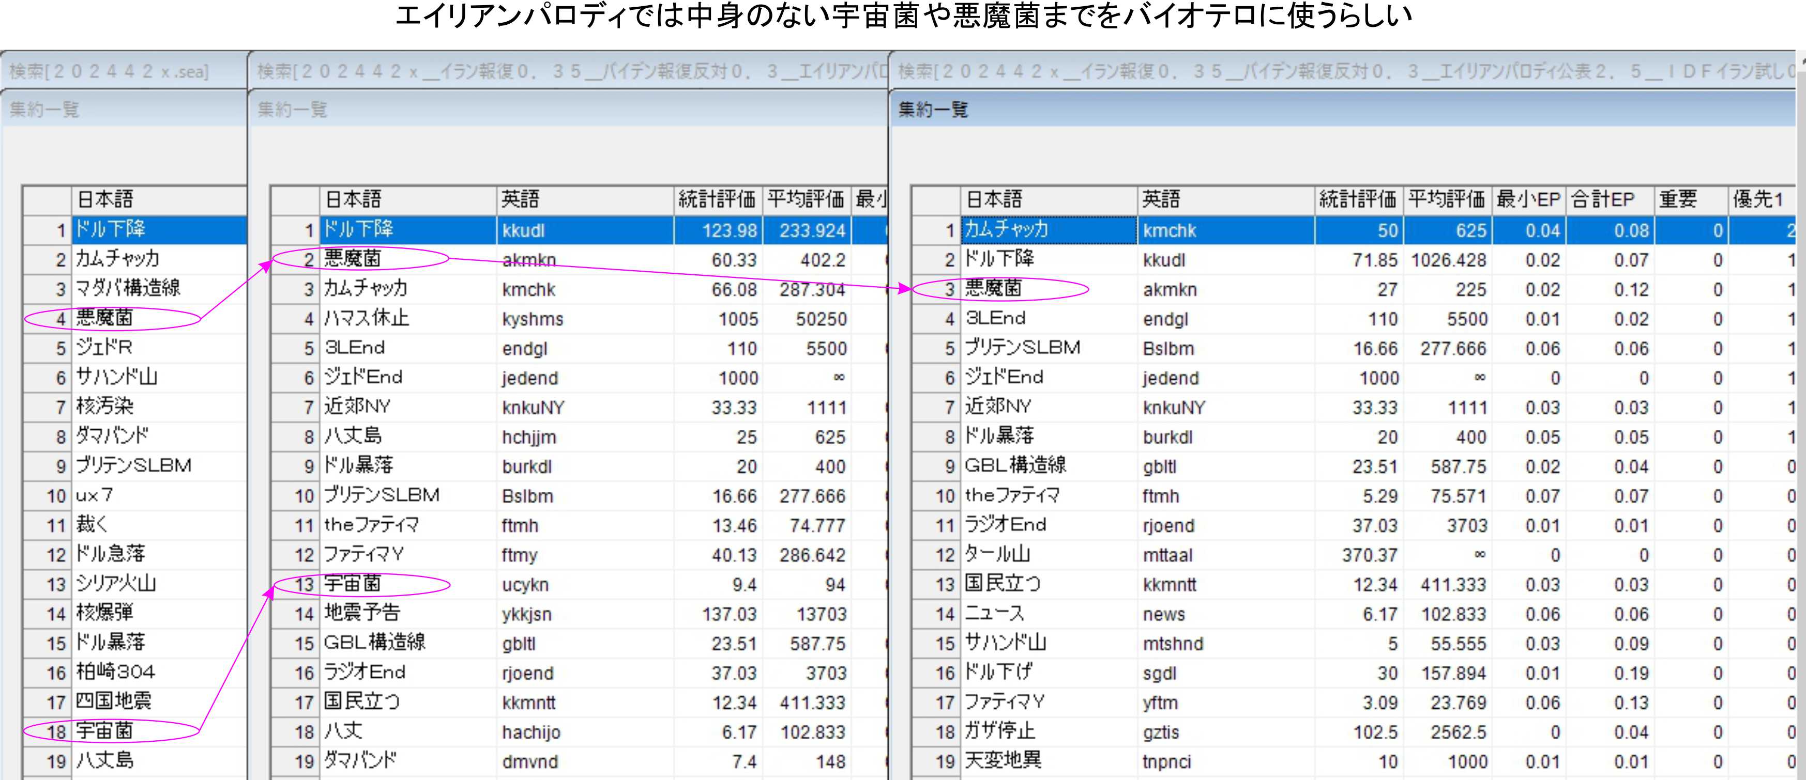Click kyshms cell in middle window

tap(585, 319)
